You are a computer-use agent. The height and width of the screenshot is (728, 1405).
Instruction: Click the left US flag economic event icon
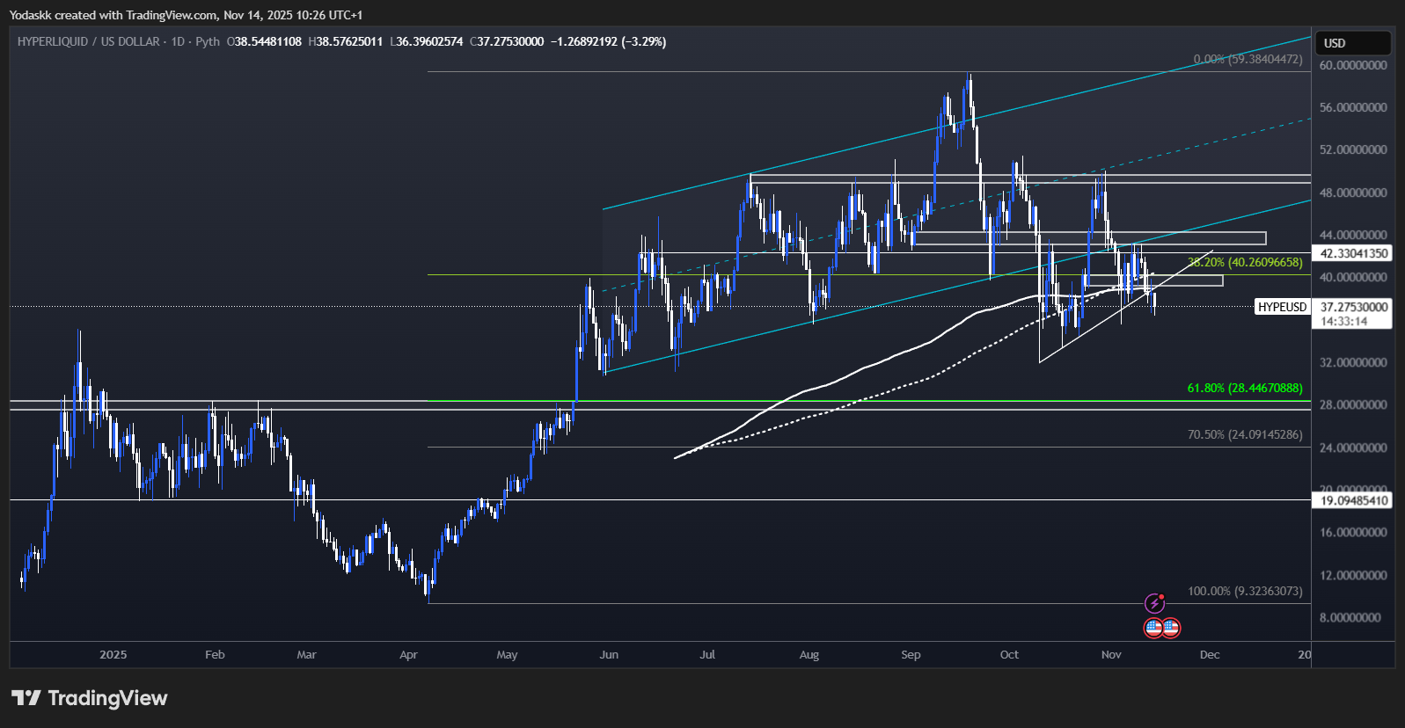[x=1153, y=628]
